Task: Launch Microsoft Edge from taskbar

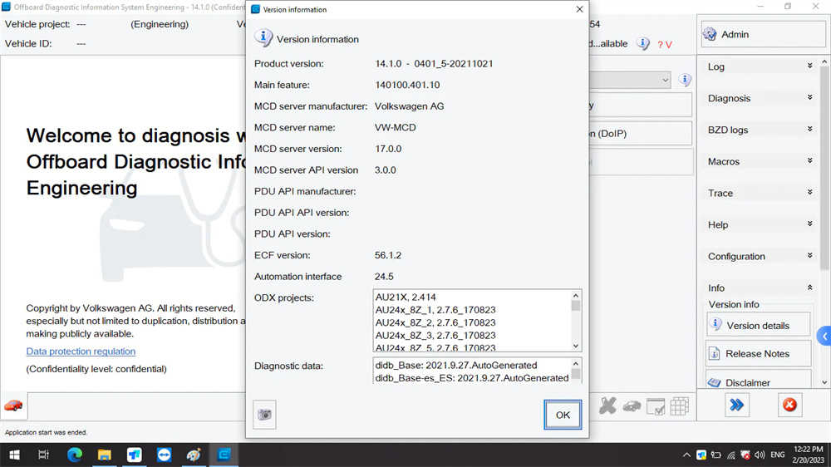Action: pos(74,455)
